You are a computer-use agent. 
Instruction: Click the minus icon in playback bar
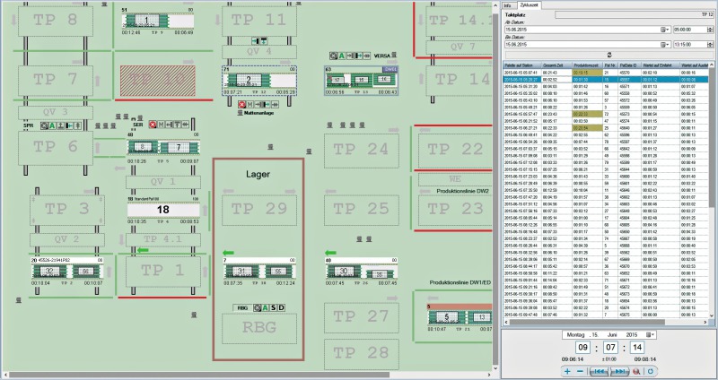point(580,371)
